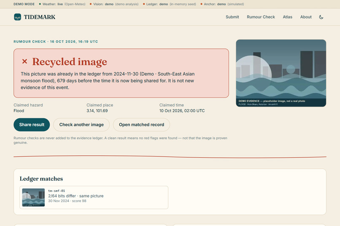Screen dimensions: 340x226
Task: Click the red X icon beside Recycled image
Action: tap(24, 61)
